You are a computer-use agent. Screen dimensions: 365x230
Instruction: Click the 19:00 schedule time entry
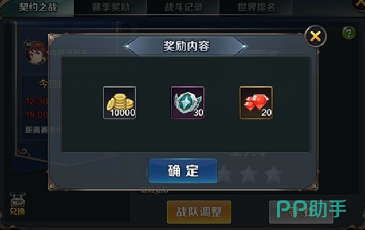[x=37, y=115]
